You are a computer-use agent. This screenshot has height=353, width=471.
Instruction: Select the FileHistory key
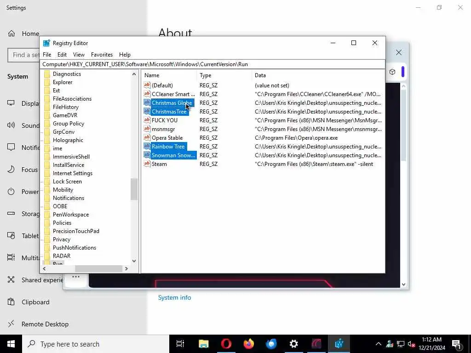tap(65, 107)
